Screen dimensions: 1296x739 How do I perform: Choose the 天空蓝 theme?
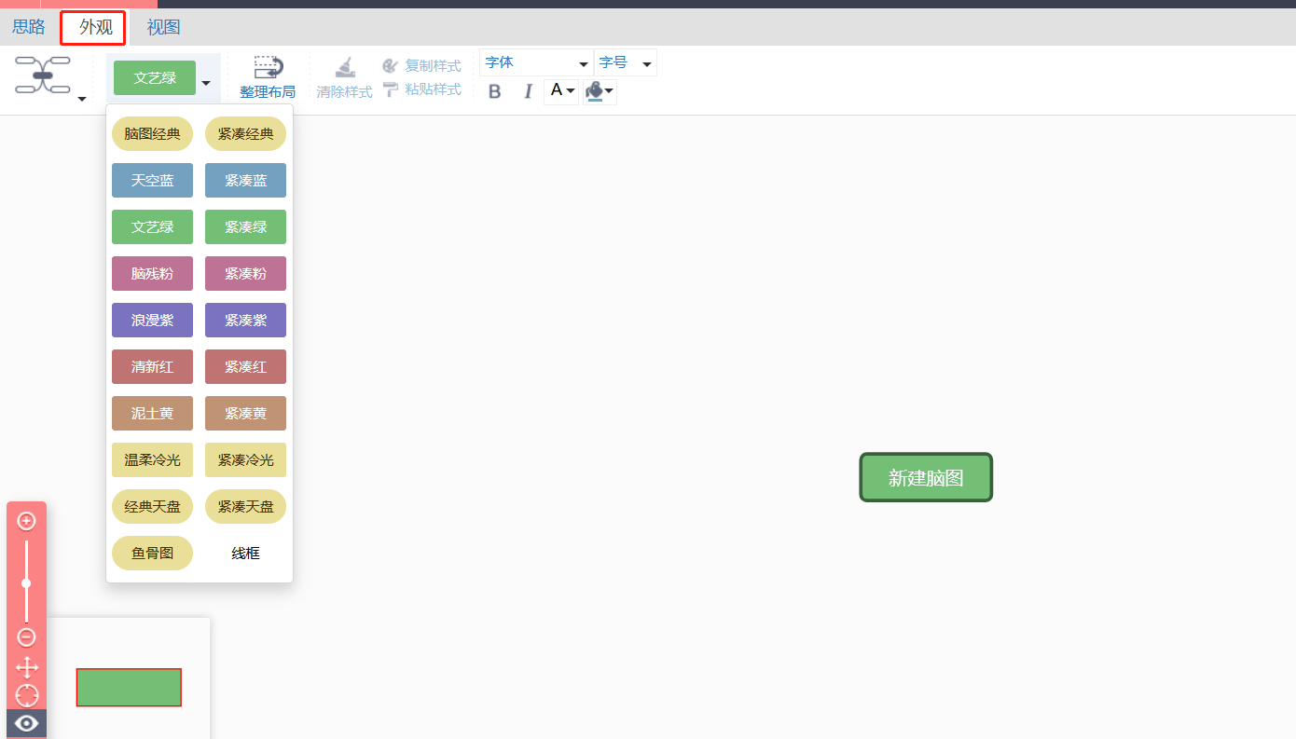(x=152, y=181)
